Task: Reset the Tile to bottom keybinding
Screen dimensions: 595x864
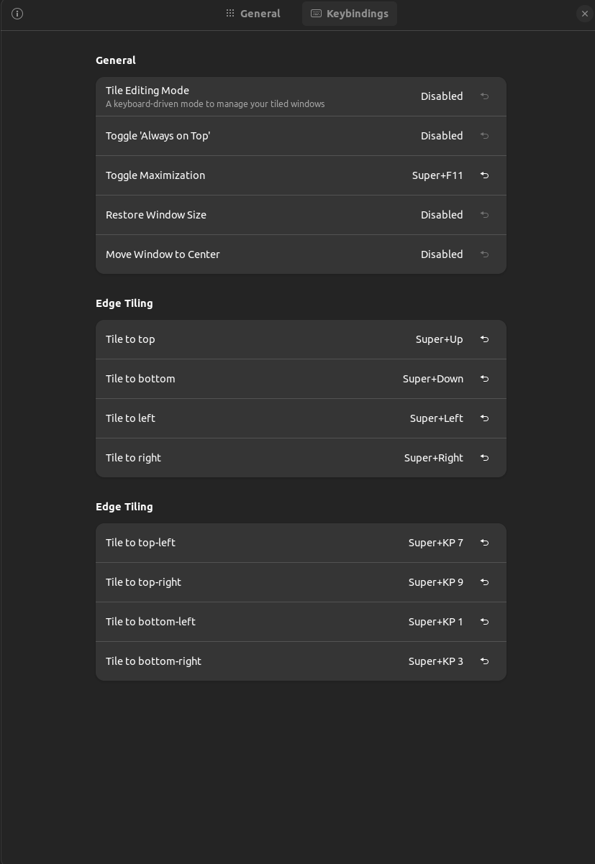Action: (x=485, y=379)
